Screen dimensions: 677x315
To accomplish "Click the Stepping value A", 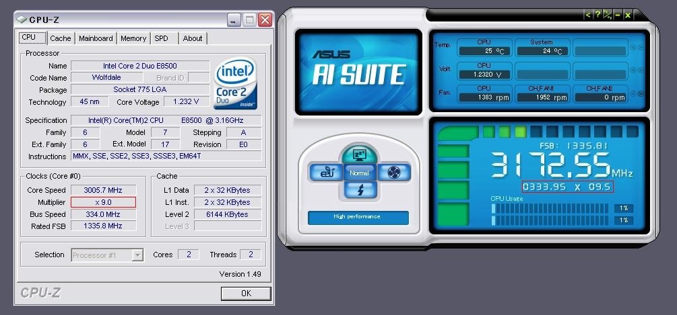I will pos(244,132).
